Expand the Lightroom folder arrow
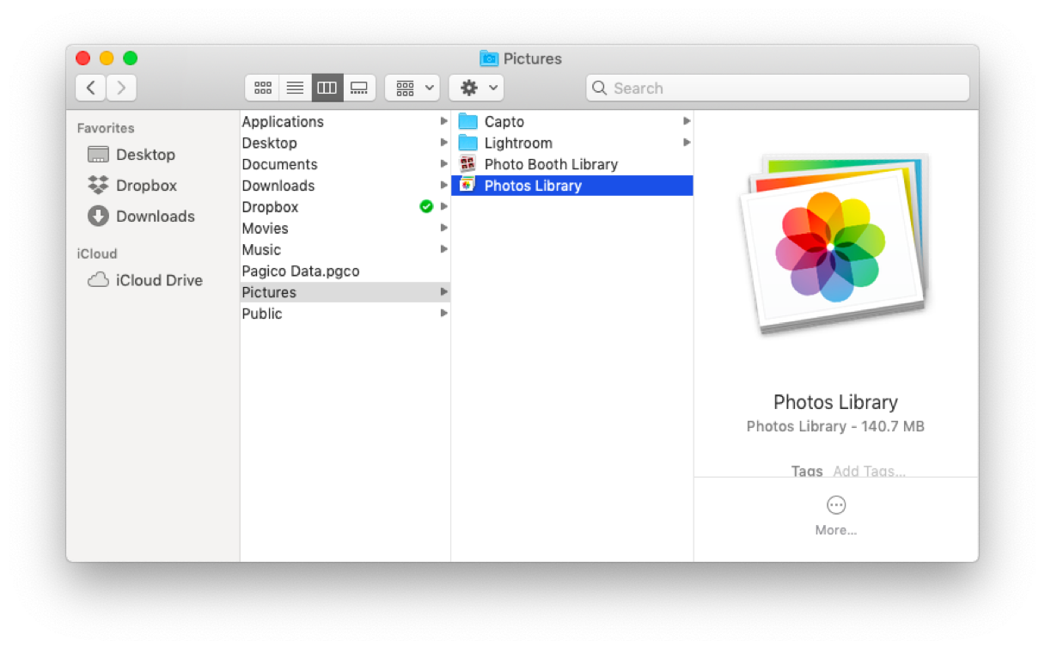The width and height of the screenshot is (1045, 653). click(x=687, y=143)
